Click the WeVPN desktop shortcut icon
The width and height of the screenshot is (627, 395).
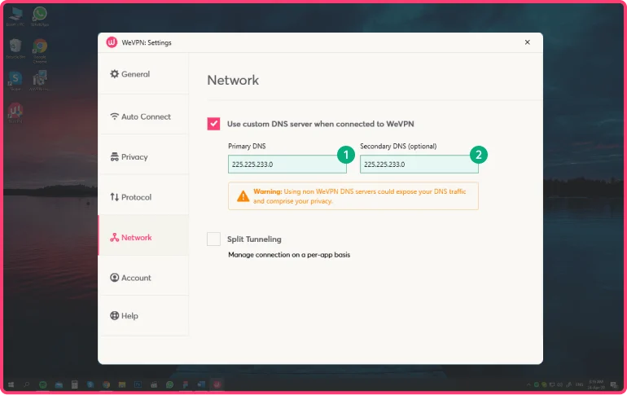tap(15, 110)
